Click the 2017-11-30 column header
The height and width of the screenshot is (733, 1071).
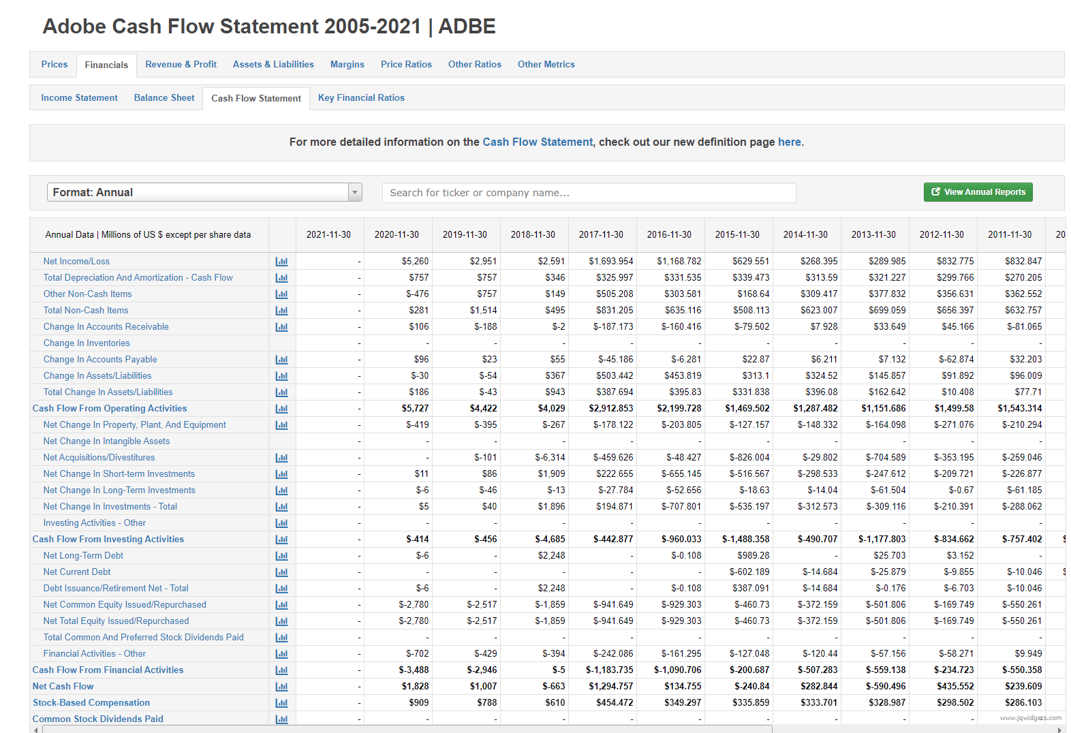coord(602,234)
